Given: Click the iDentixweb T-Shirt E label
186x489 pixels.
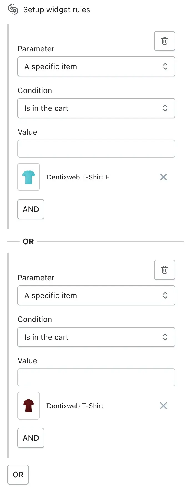Looking at the screenshot, I should [77, 177].
